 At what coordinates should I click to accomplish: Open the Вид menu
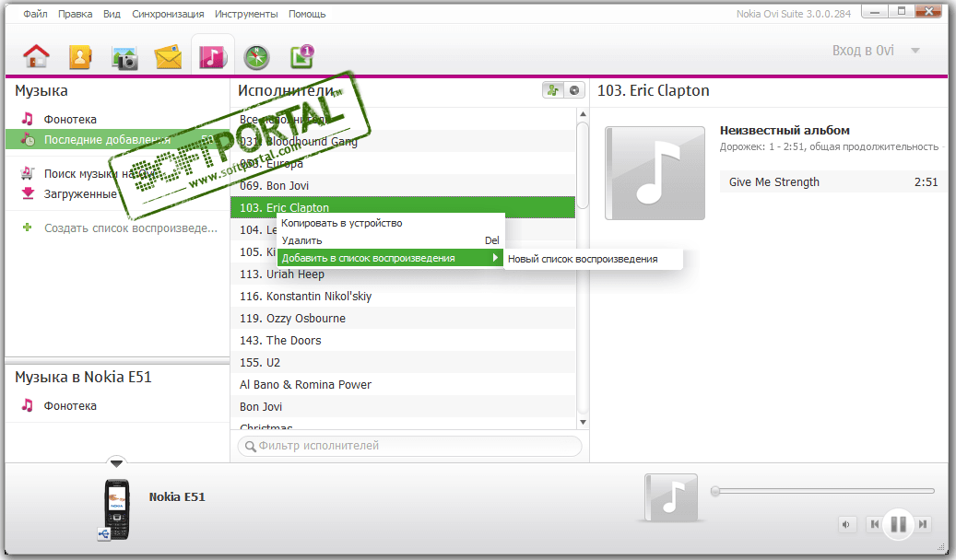click(112, 14)
